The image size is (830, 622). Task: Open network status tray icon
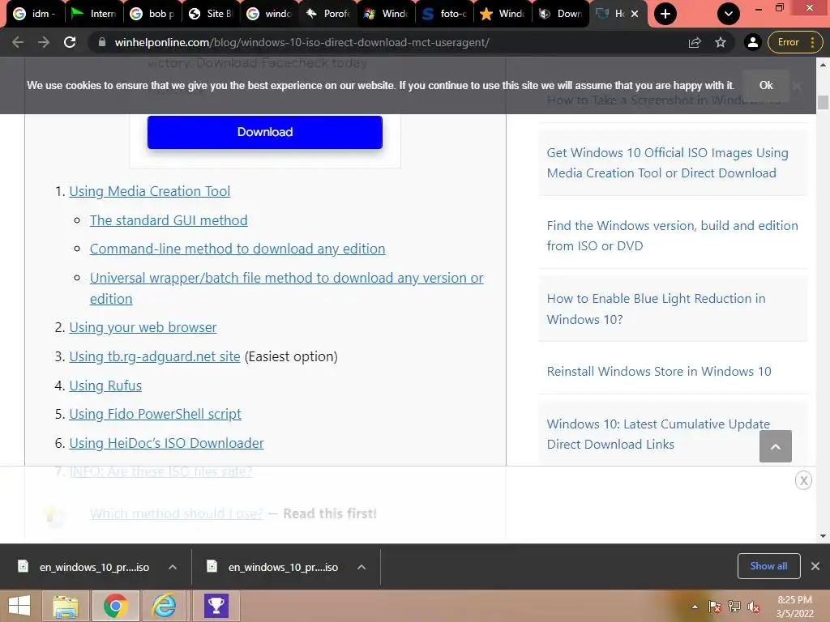734,607
